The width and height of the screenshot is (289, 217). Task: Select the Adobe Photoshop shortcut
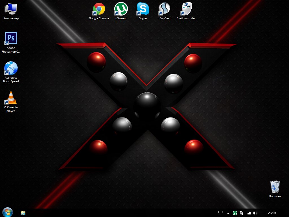pyautogui.click(x=11, y=38)
